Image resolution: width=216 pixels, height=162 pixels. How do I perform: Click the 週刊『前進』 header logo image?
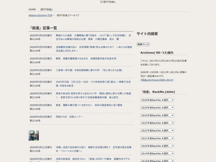108,2
